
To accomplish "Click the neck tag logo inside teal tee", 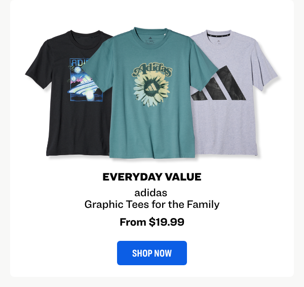I will [150, 41].
